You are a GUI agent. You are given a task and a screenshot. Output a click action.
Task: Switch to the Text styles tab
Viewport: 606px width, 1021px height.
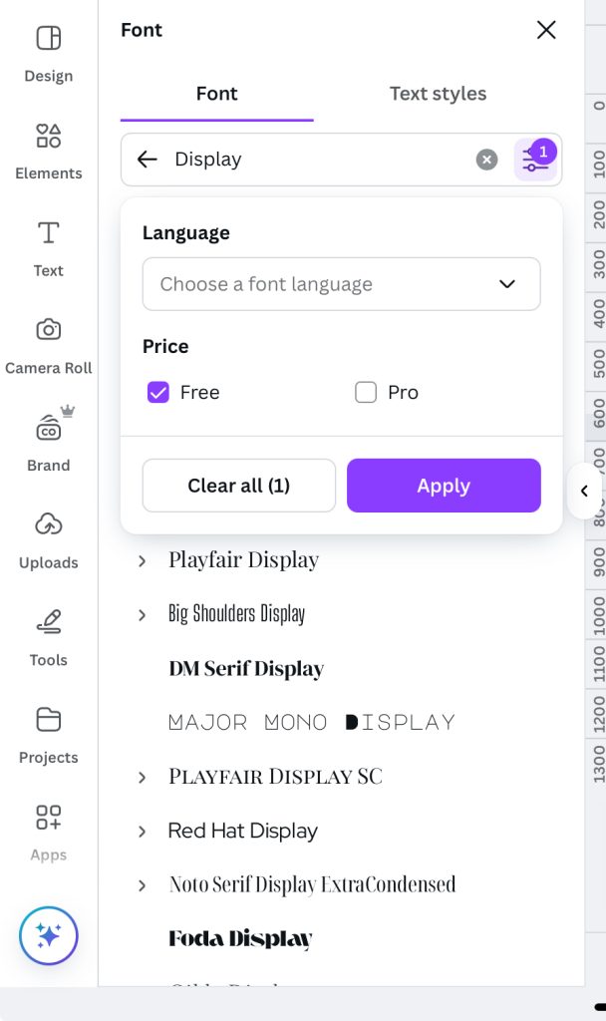438,94
